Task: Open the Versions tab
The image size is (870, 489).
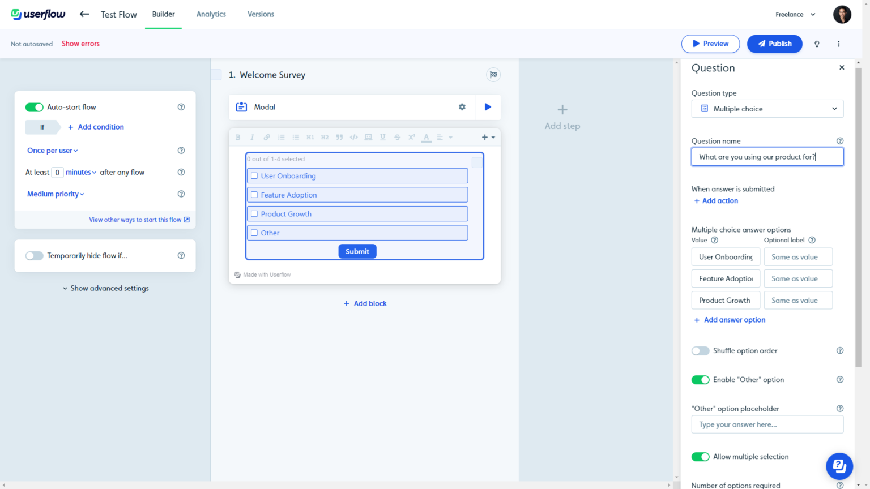Action: tap(261, 14)
